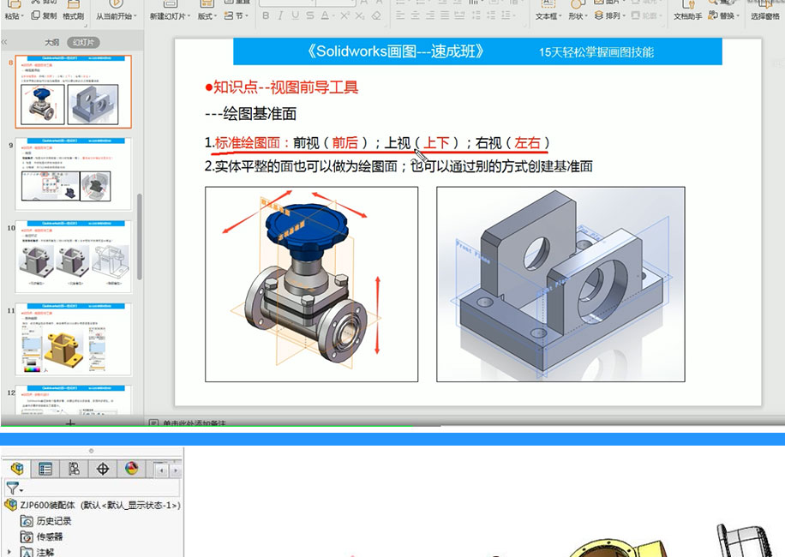
Task: Click the line starting with 2.实体平整的面
Action: (398, 166)
